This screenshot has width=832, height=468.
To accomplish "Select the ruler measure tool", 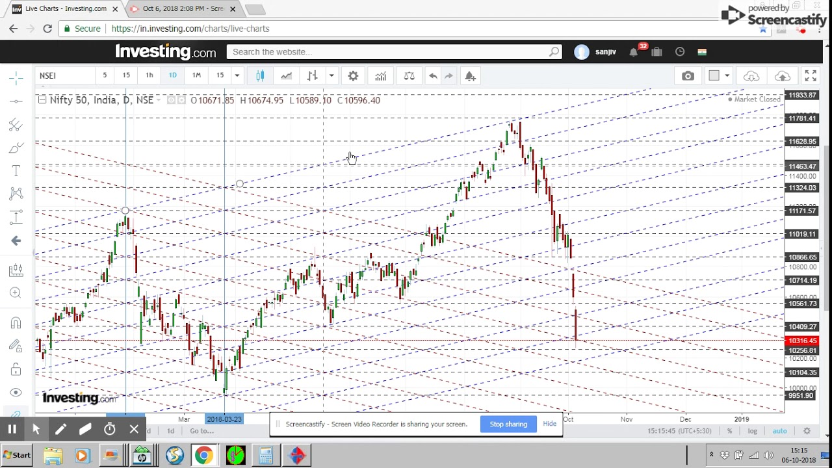I will pyautogui.click(x=16, y=270).
